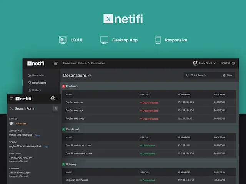Click IP address 192.34.190.221

pyautogui.click(x=186, y=180)
